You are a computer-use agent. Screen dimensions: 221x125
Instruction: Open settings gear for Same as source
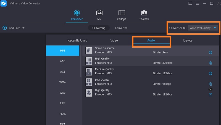(210, 53)
